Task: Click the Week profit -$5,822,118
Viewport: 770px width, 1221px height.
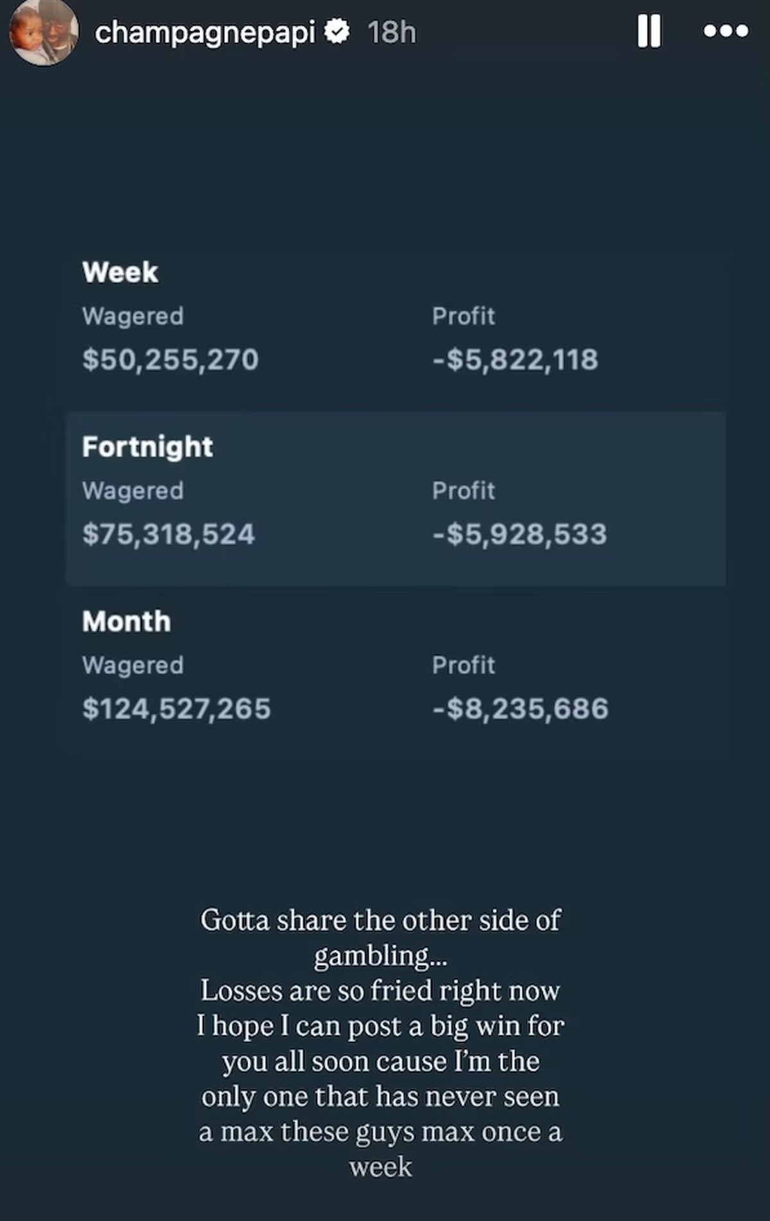Action: [x=515, y=359]
